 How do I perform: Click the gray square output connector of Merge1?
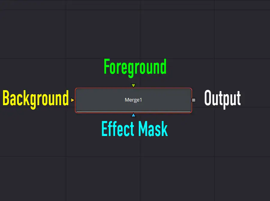click(x=194, y=100)
